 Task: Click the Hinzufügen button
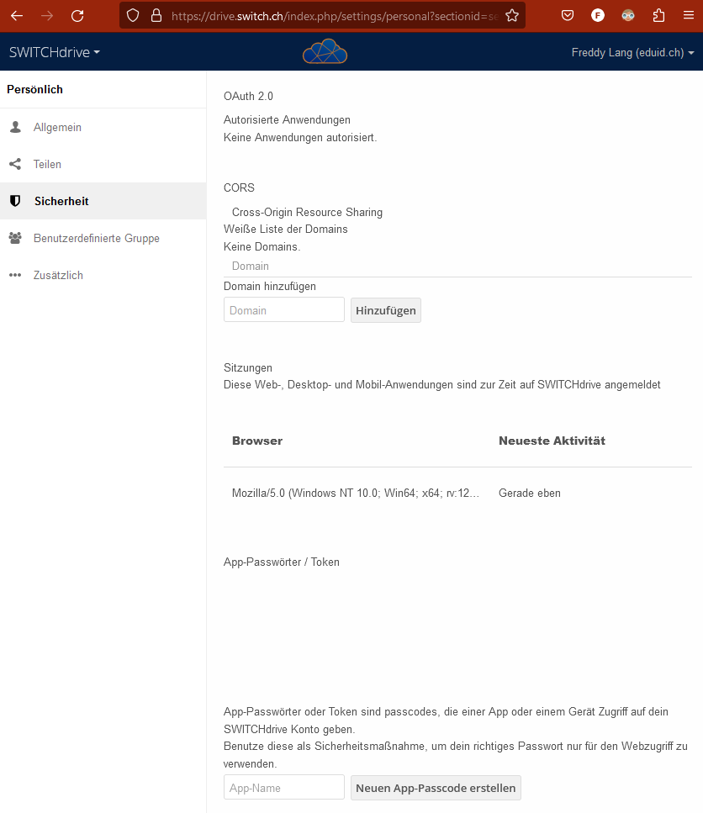(386, 310)
